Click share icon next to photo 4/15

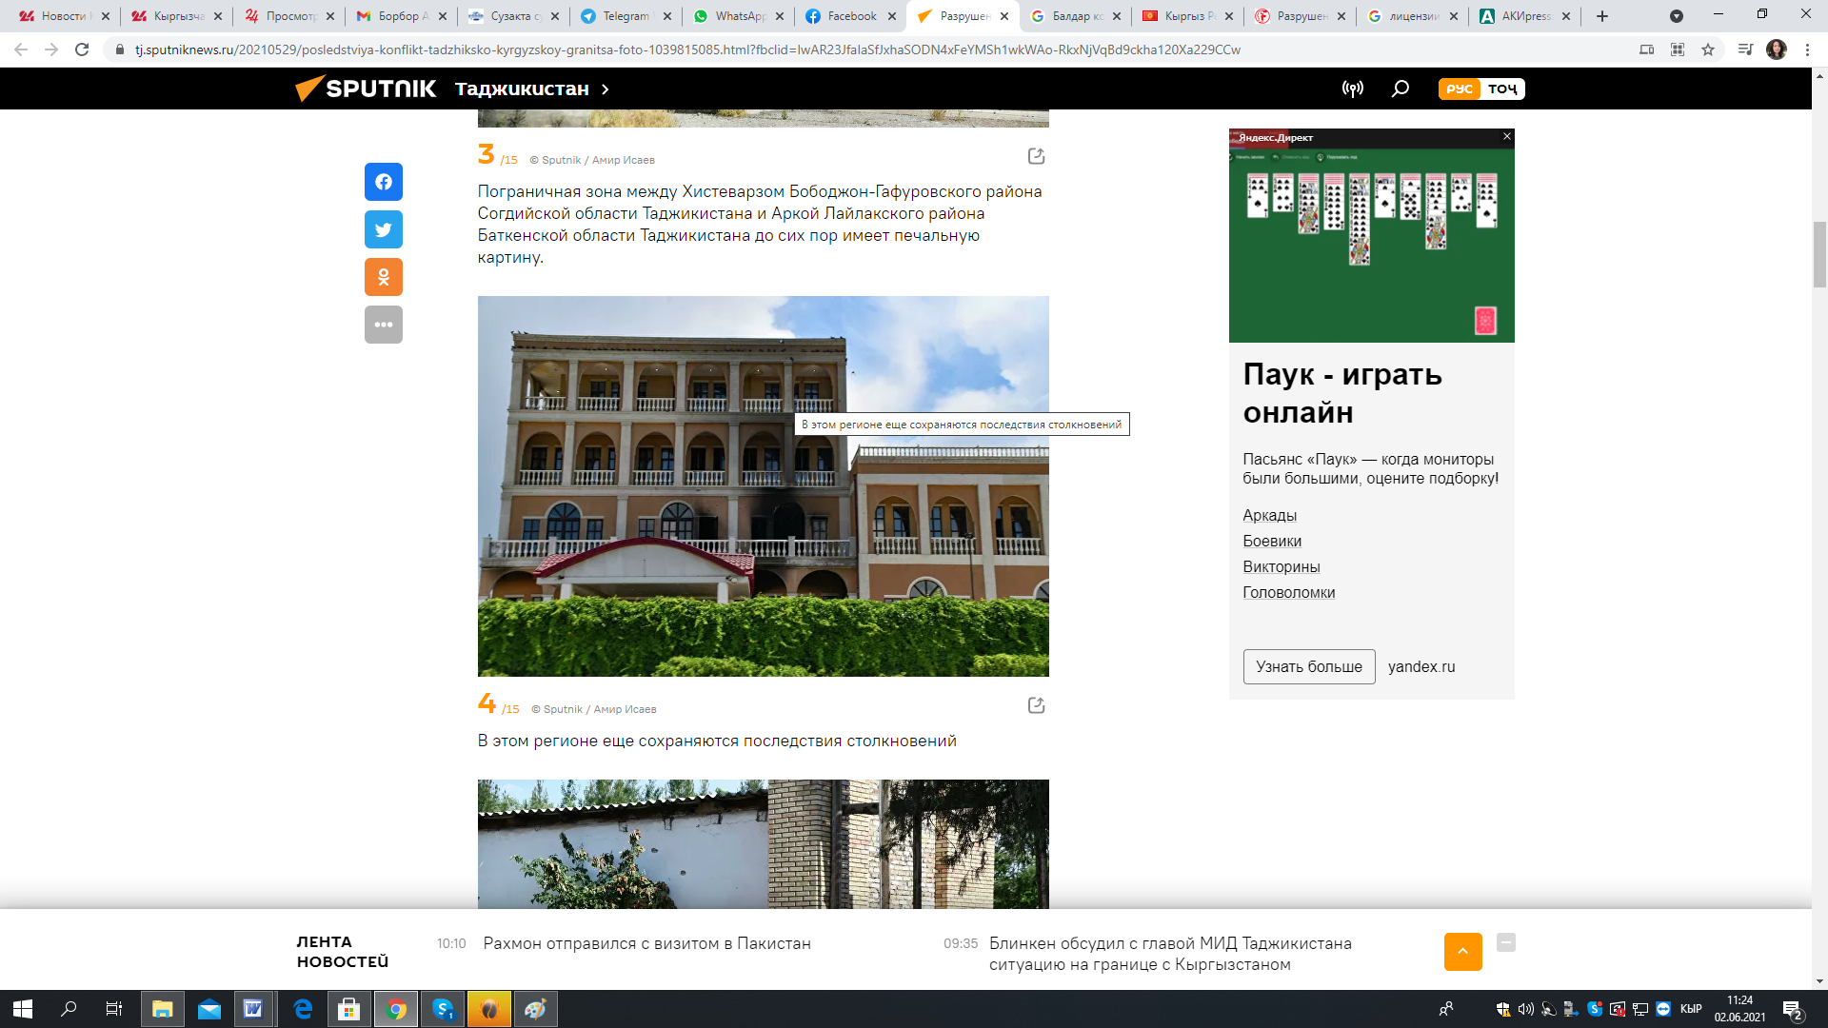(1036, 705)
